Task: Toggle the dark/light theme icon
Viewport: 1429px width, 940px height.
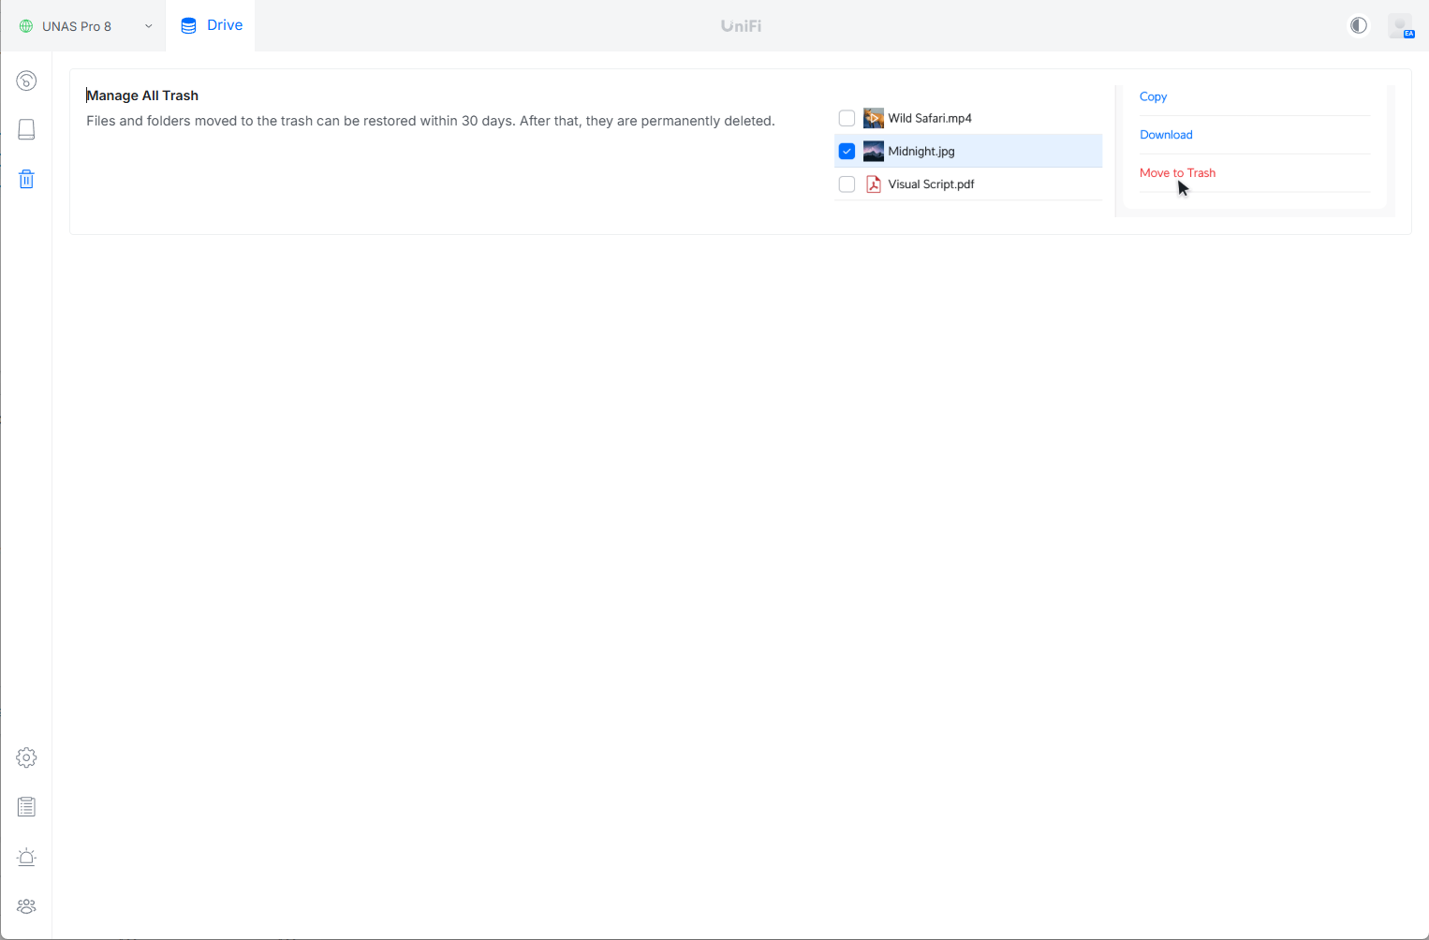Action: click(x=1358, y=25)
